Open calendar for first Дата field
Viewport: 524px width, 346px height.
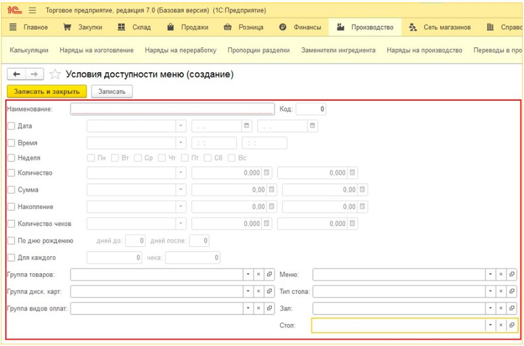(x=247, y=126)
